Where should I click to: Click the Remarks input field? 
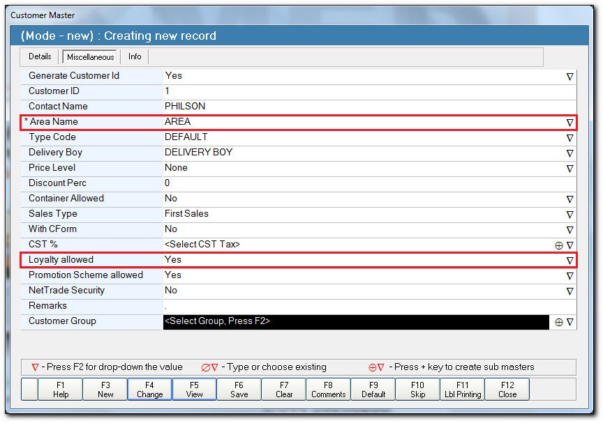[x=369, y=307]
